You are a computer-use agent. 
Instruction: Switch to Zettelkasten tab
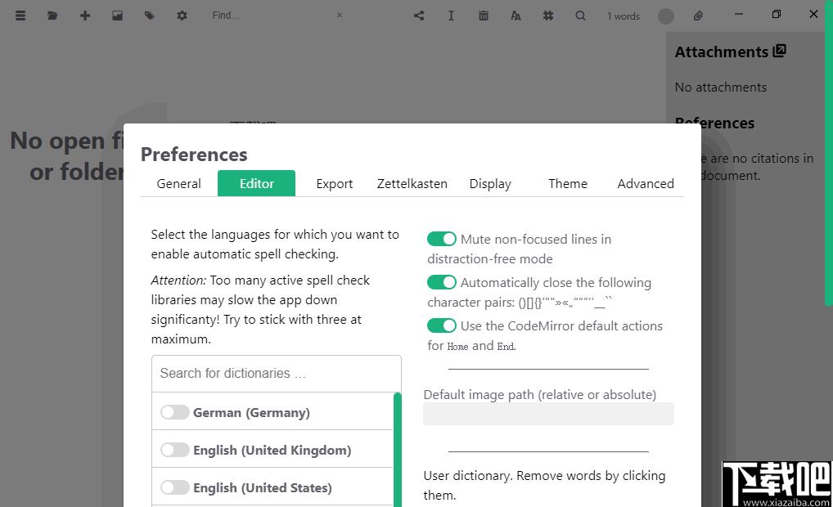(412, 184)
